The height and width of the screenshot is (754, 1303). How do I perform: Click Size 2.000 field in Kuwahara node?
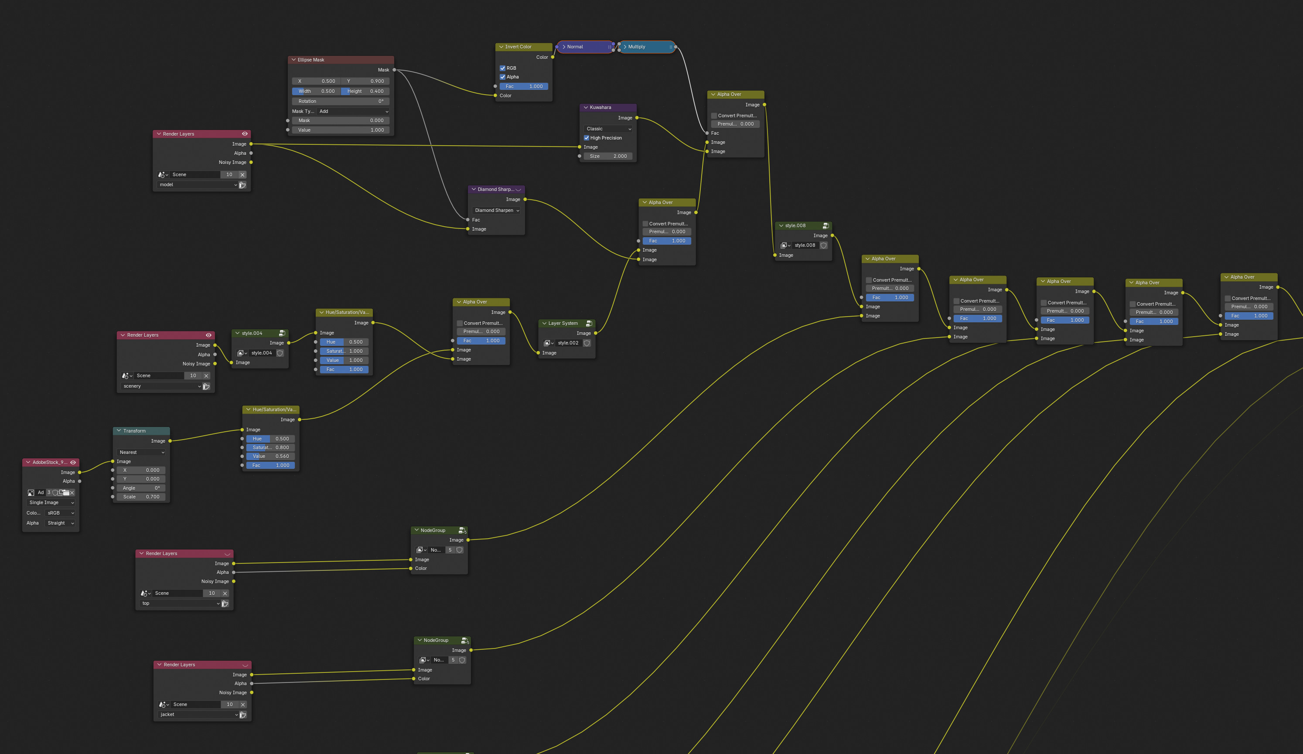[608, 156]
